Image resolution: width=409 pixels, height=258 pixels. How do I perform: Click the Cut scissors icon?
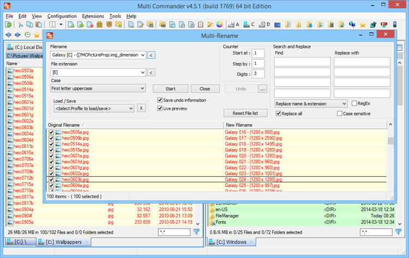[20, 24]
